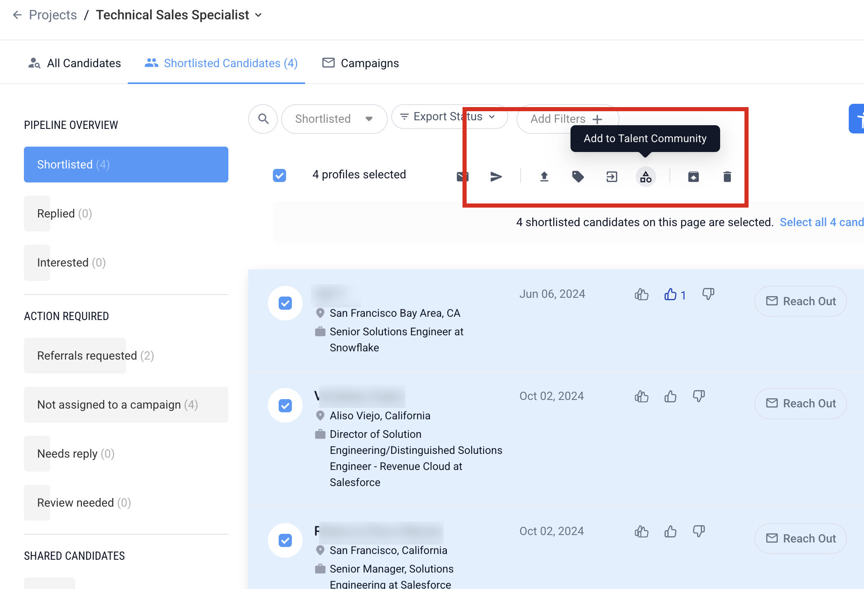Viewport: 864px width, 589px height.
Task: Switch to the Campaigns tab
Action: tap(360, 63)
